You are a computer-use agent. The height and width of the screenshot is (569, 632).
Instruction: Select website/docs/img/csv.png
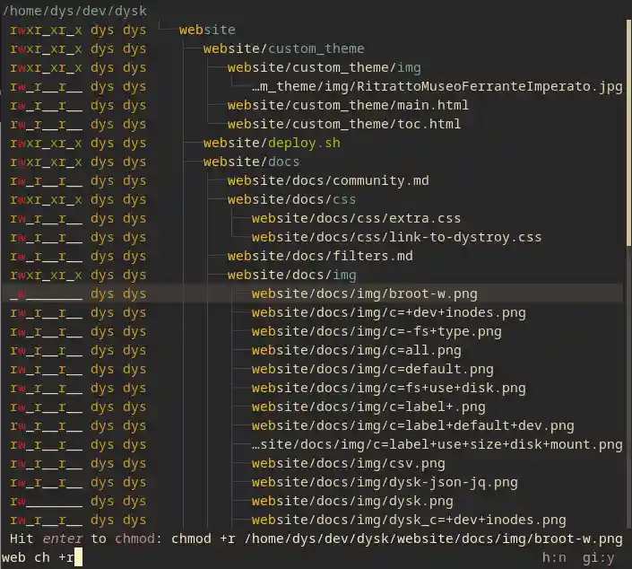[348, 464]
